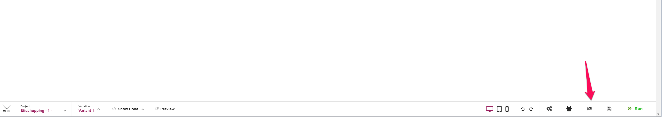Expand the chevron beside Variant 1
The height and width of the screenshot is (117, 662).
[x=99, y=109]
